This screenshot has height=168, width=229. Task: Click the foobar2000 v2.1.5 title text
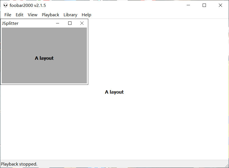click(x=28, y=6)
